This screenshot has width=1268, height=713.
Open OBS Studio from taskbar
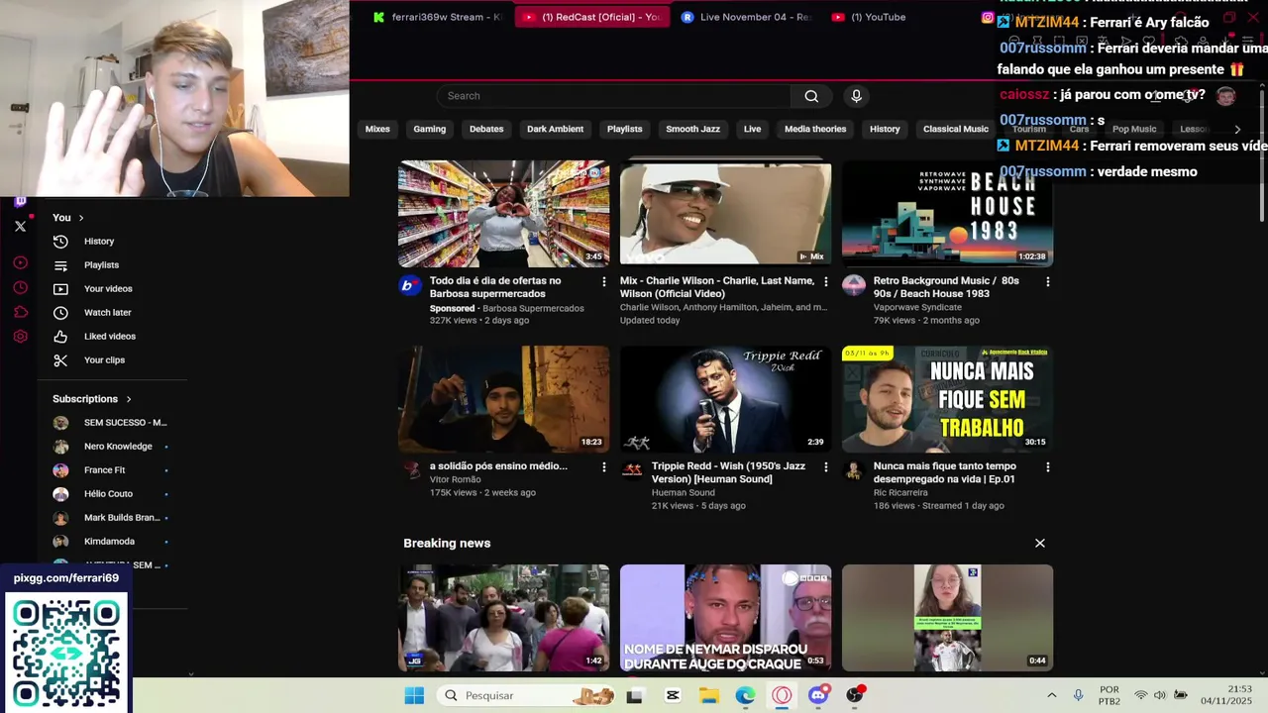pos(855,696)
